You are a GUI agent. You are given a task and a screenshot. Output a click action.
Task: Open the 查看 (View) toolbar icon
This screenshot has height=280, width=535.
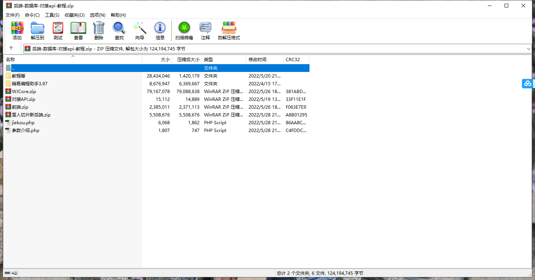pyautogui.click(x=78, y=30)
